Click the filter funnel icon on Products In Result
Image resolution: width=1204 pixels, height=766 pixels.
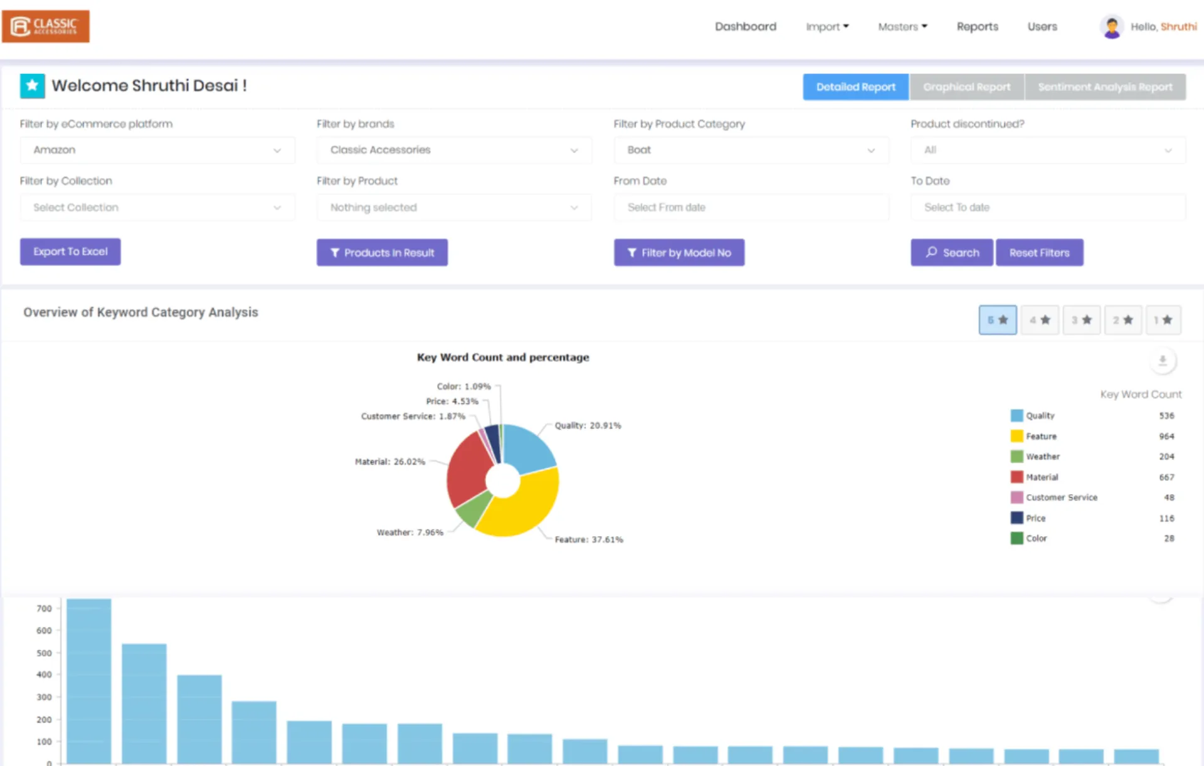(x=335, y=252)
